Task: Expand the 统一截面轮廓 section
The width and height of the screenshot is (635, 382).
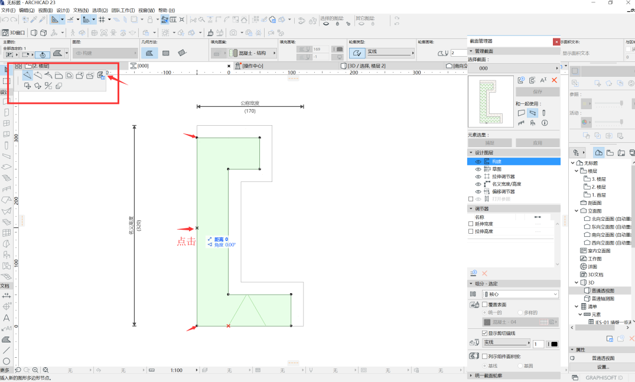Action: [471, 376]
